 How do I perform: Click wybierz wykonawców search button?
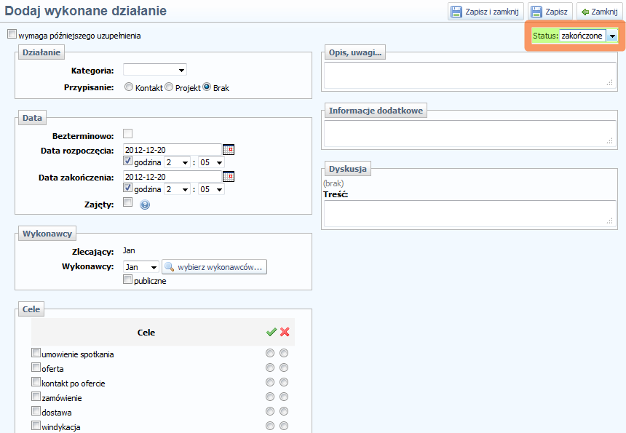[215, 267]
